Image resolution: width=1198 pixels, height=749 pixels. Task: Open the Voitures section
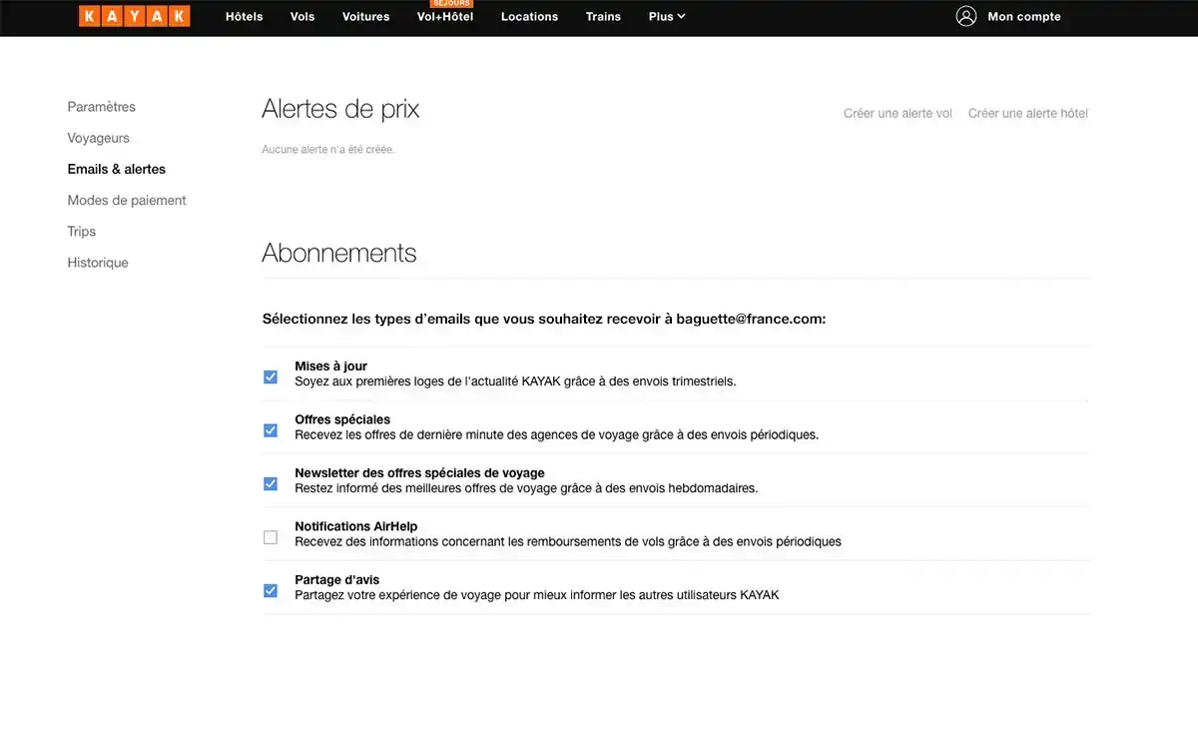click(x=365, y=17)
